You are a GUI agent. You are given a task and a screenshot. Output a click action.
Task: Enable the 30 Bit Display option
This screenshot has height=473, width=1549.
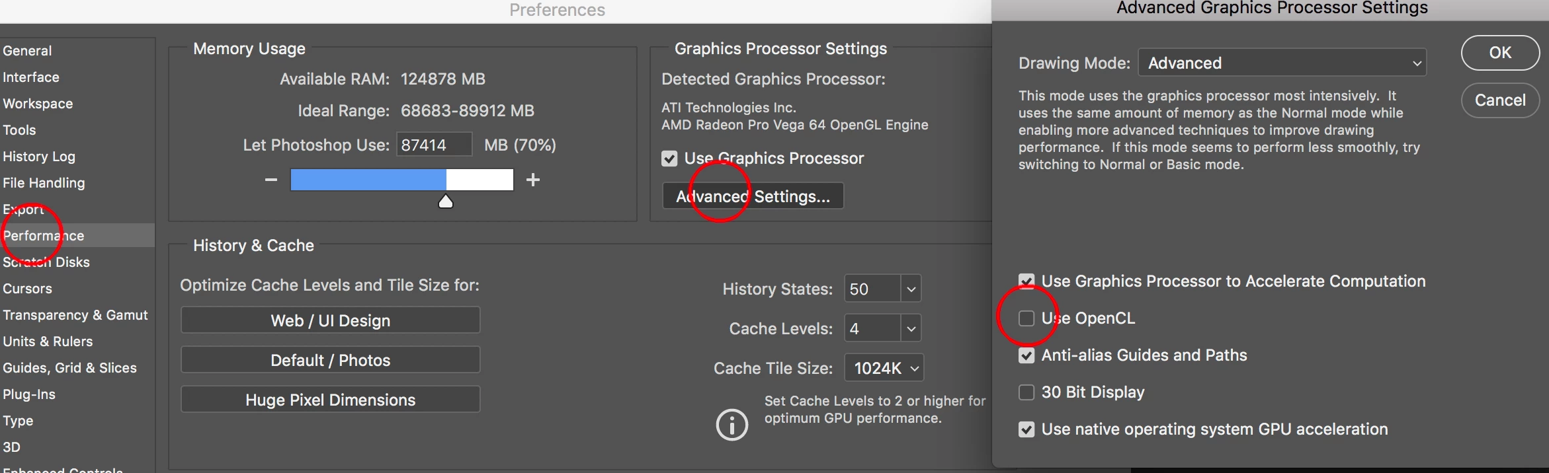(1026, 392)
